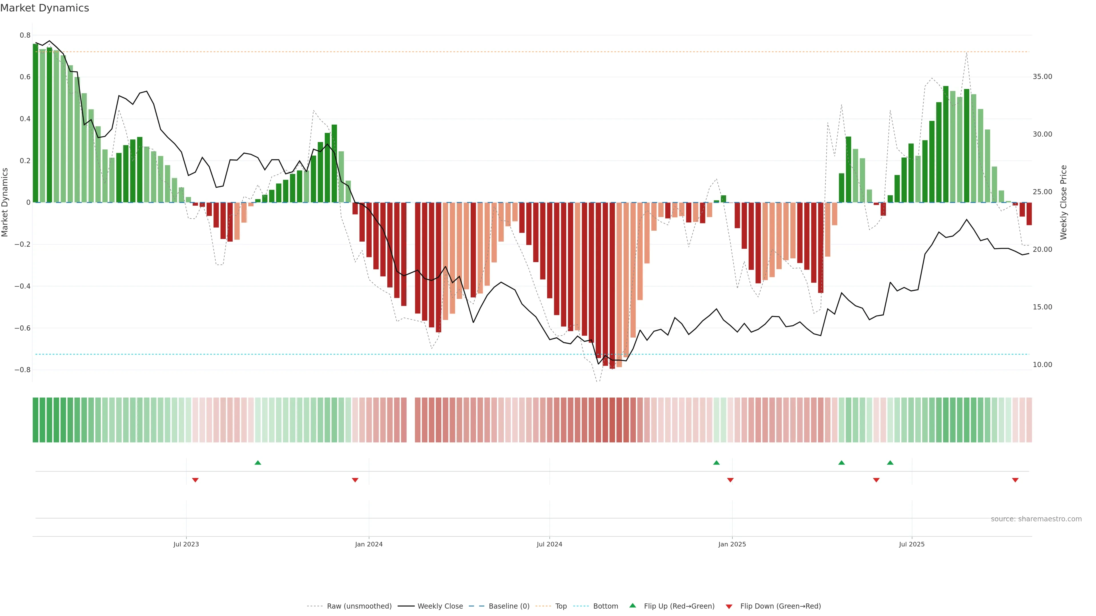Click the 'Flip Down (Green→Red)' legend triangle icon
The width and height of the screenshot is (1096, 616).
click(x=729, y=606)
